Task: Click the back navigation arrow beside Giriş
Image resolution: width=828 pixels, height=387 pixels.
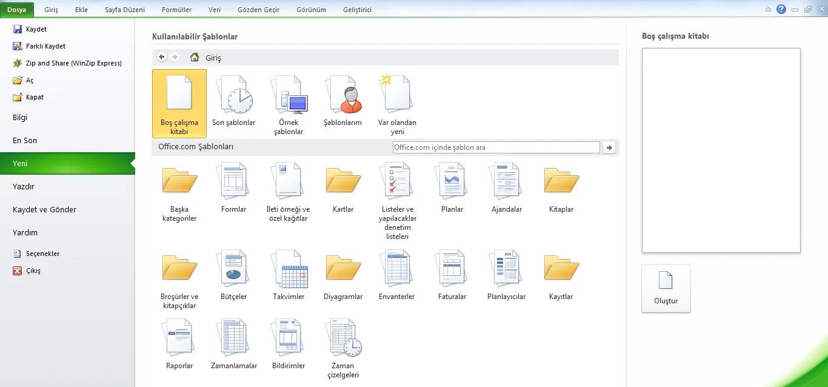Action: pyautogui.click(x=162, y=57)
